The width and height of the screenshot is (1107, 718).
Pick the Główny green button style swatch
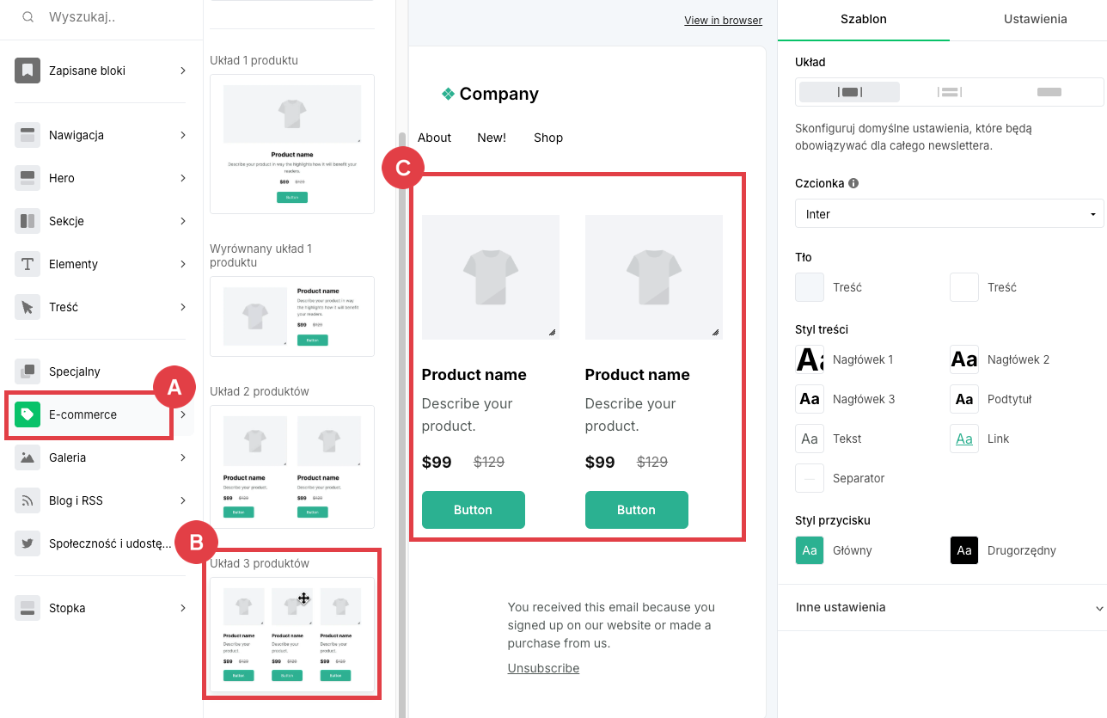pos(810,550)
